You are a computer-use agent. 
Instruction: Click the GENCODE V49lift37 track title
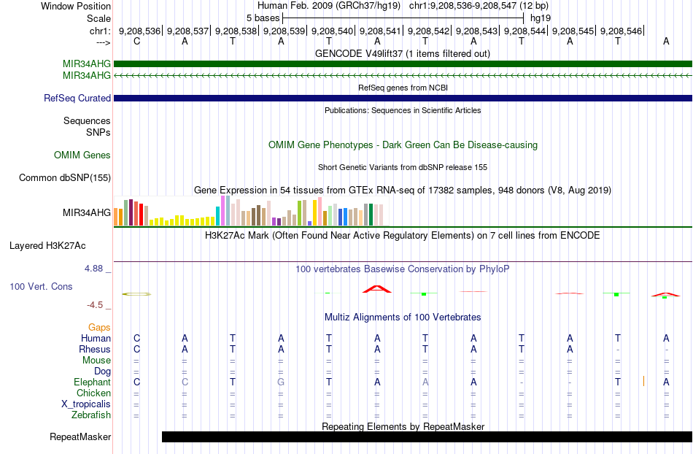pos(403,54)
